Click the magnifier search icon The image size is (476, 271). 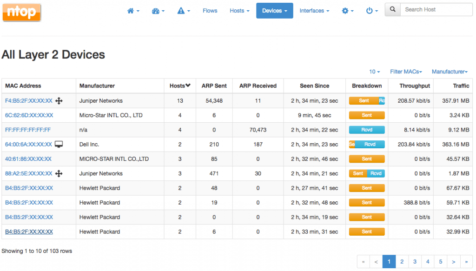click(393, 9)
